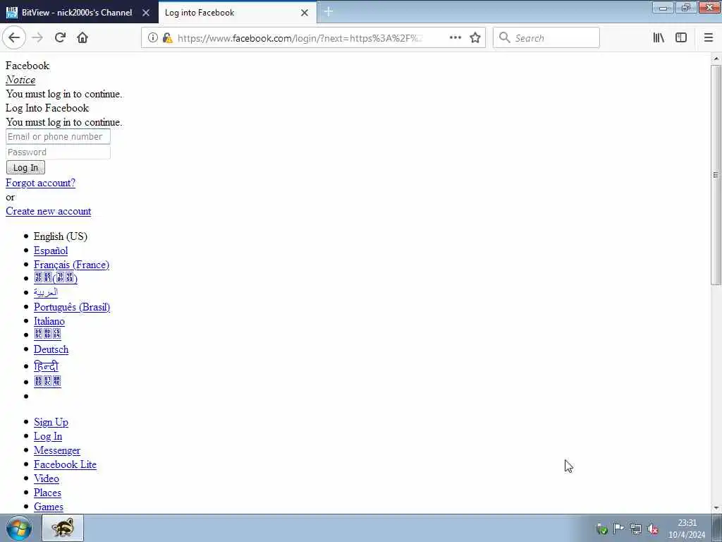This screenshot has width=722, height=542.
Task: Select the Arabic language link
Action: point(46,292)
